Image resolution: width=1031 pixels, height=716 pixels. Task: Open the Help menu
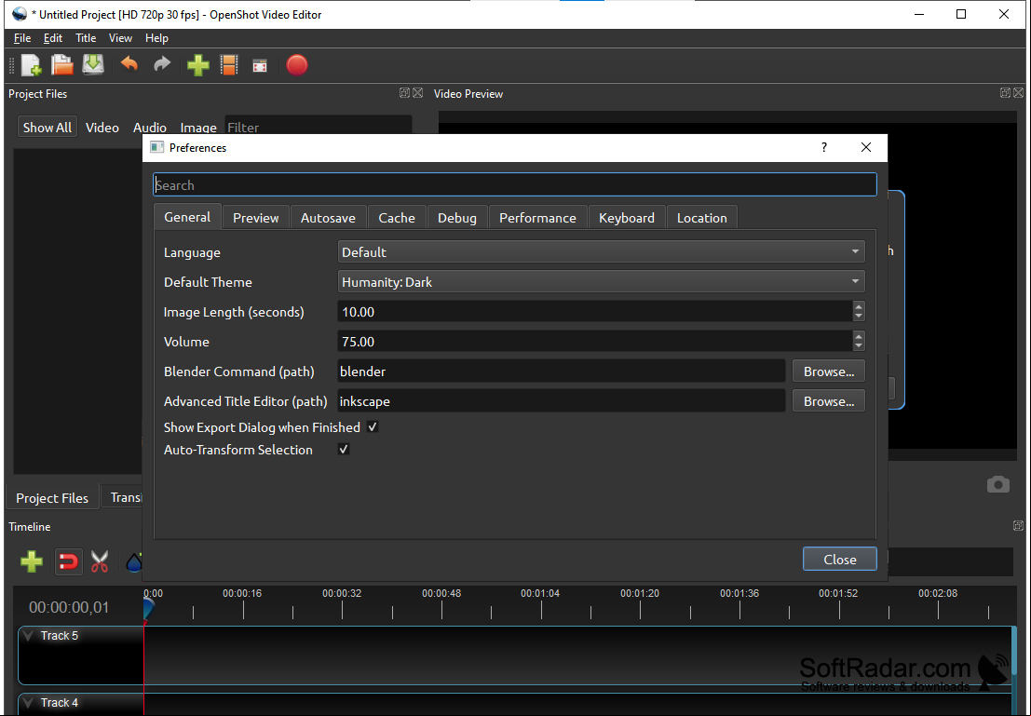[156, 38]
